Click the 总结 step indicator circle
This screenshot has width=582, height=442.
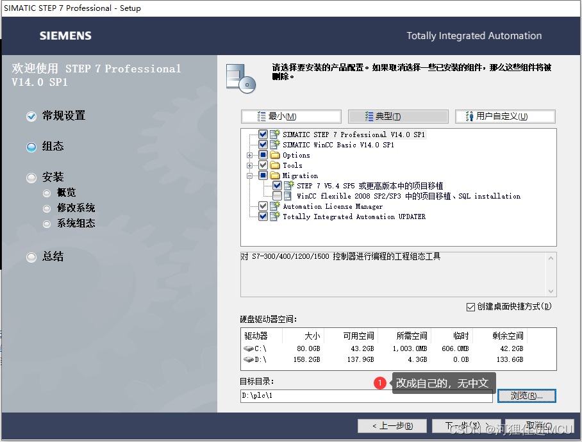tap(31, 258)
